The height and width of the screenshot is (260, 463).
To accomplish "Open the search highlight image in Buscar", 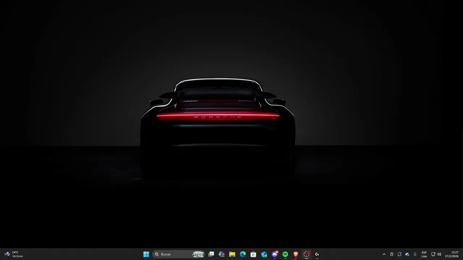I will click(198, 254).
